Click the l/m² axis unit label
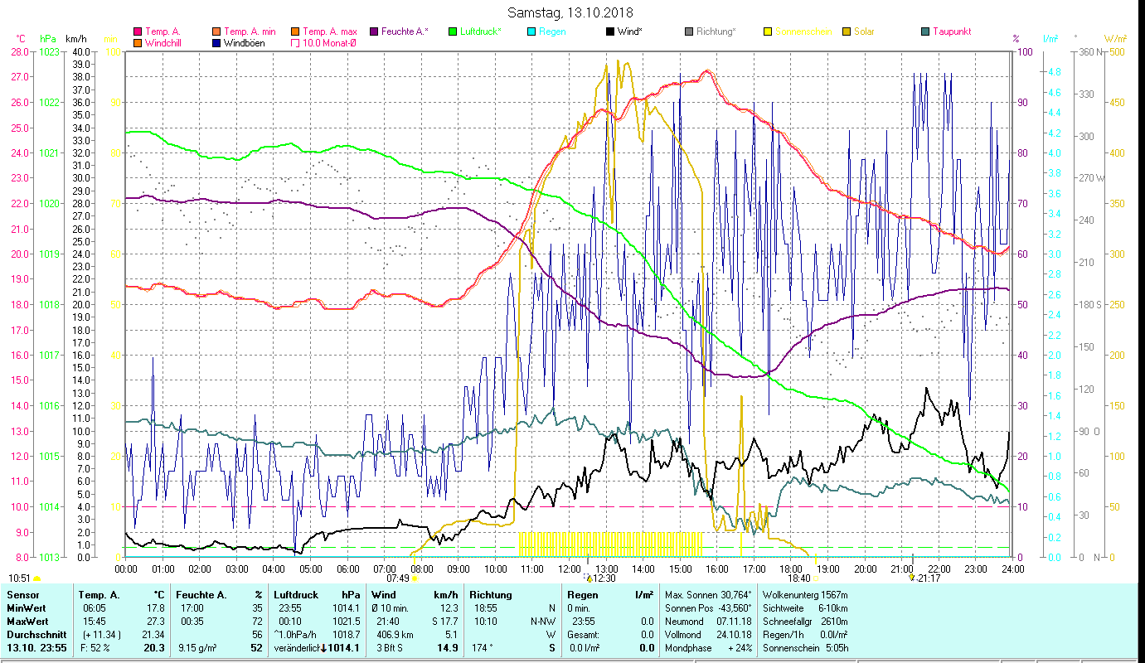Viewport: 1145px width, 663px height. [1050, 39]
